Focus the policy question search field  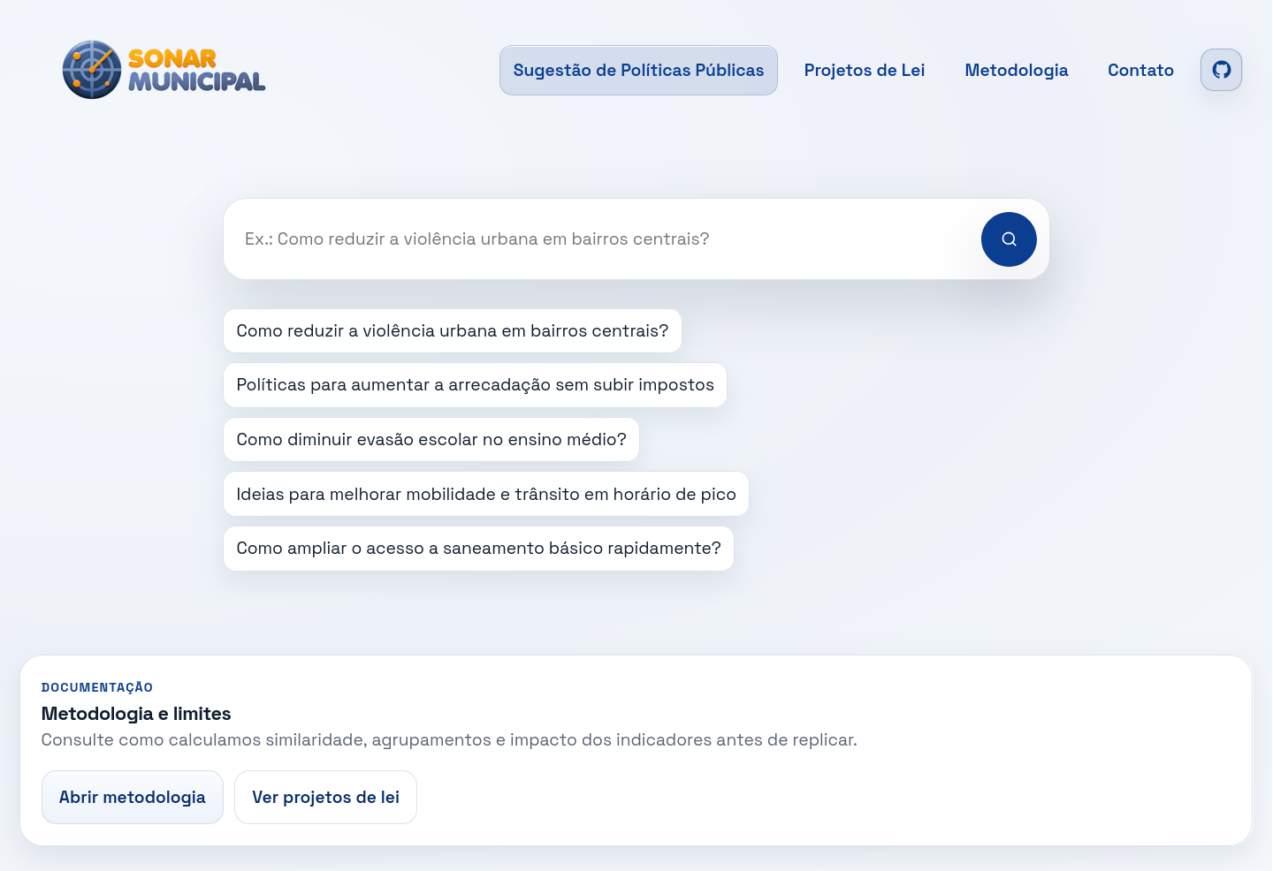[x=601, y=239]
